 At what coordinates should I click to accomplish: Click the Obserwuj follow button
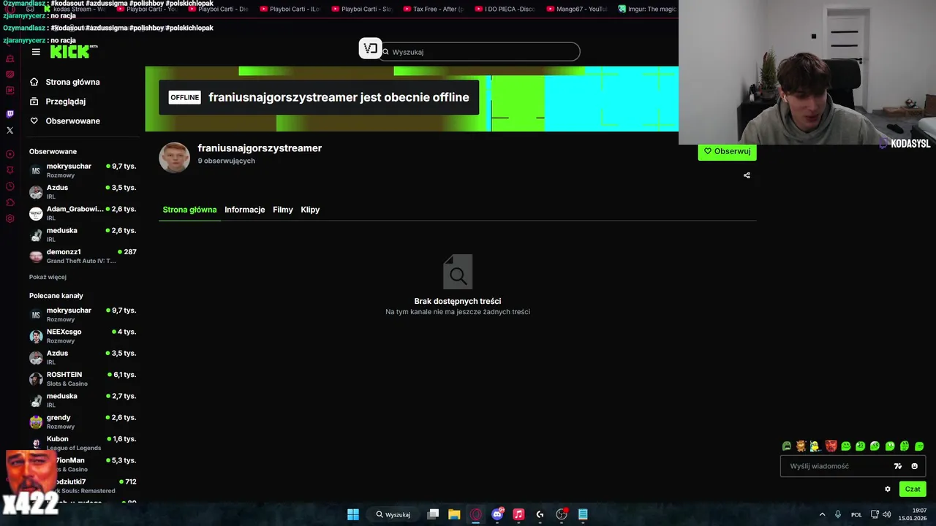(727, 151)
